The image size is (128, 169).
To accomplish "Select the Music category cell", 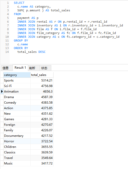I will click(17, 163).
